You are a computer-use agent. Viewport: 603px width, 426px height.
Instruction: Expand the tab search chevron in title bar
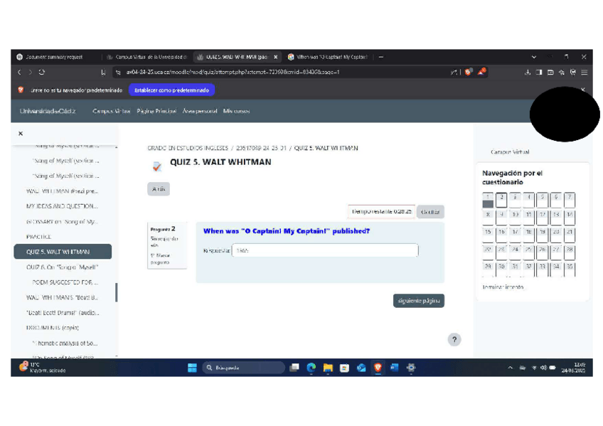click(534, 57)
